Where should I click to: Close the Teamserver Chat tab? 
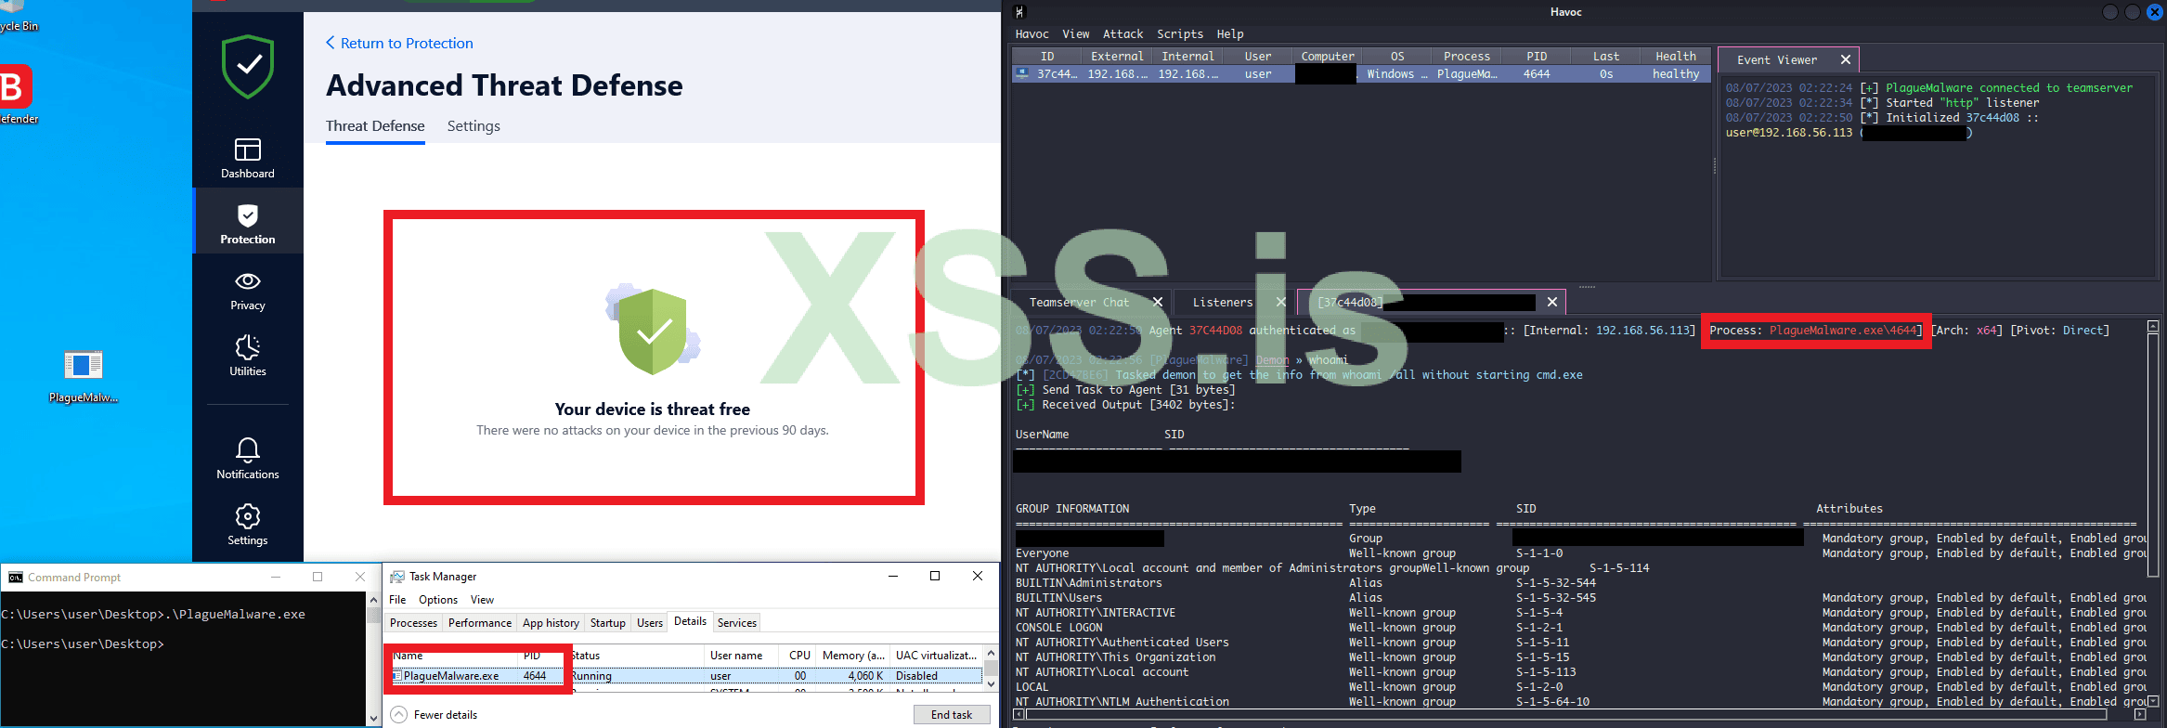pos(1158,302)
